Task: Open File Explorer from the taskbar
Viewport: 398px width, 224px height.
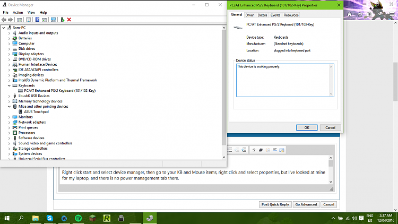Action: click(x=35, y=218)
